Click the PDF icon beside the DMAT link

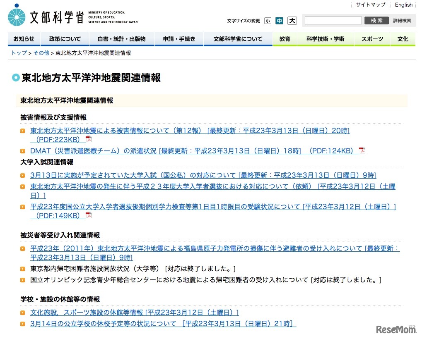point(362,150)
